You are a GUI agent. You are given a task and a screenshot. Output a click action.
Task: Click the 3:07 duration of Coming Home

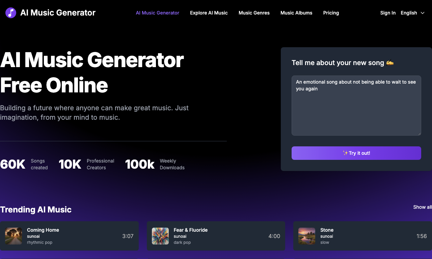pos(128,236)
